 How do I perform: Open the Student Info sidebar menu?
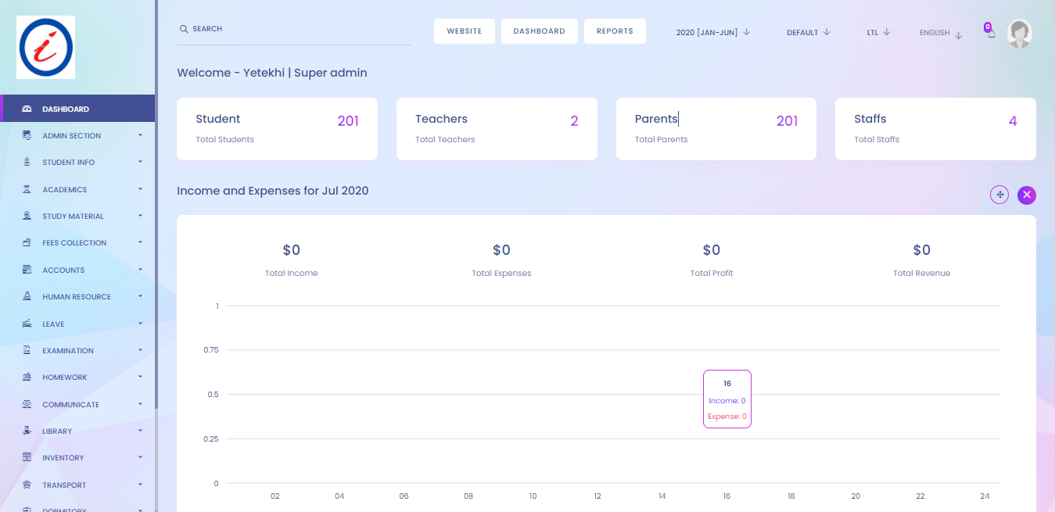tap(69, 163)
